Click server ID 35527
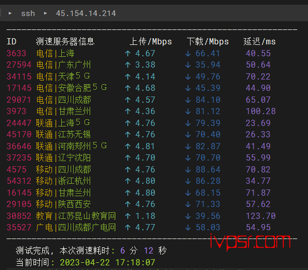 tap(19, 228)
